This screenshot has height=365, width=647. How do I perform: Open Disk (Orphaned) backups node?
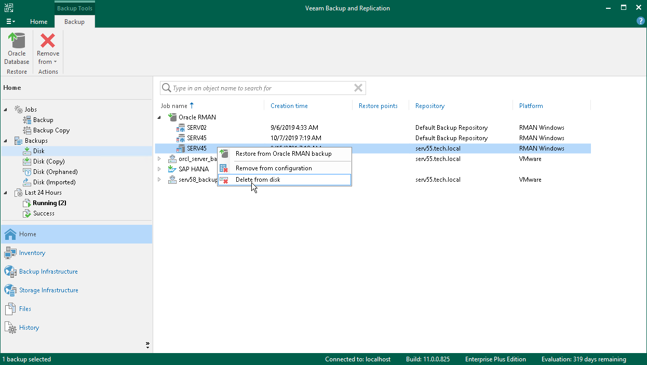tap(55, 172)
